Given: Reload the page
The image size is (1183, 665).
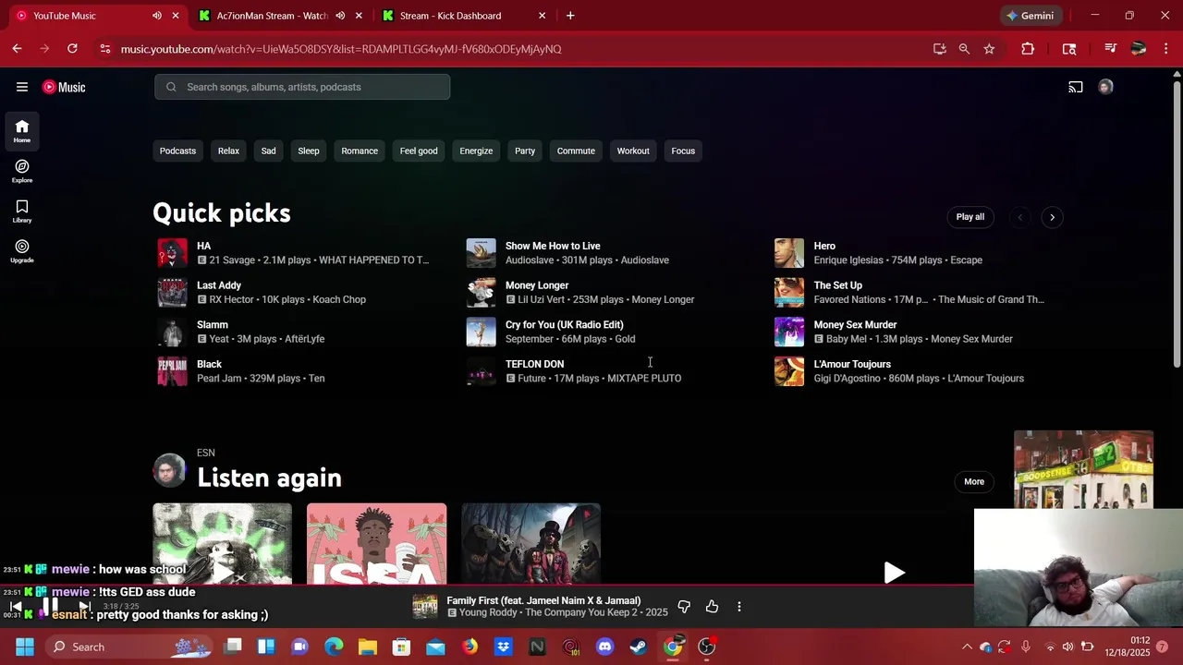Looking at the screenshot, I should (72, 49).
